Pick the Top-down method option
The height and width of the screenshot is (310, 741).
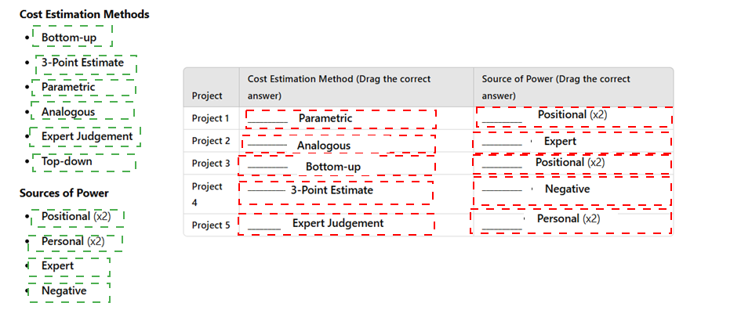[x=84, y=162]
